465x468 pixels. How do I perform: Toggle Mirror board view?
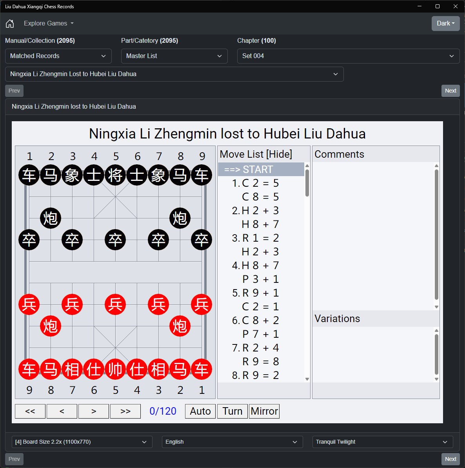point(264,411)
